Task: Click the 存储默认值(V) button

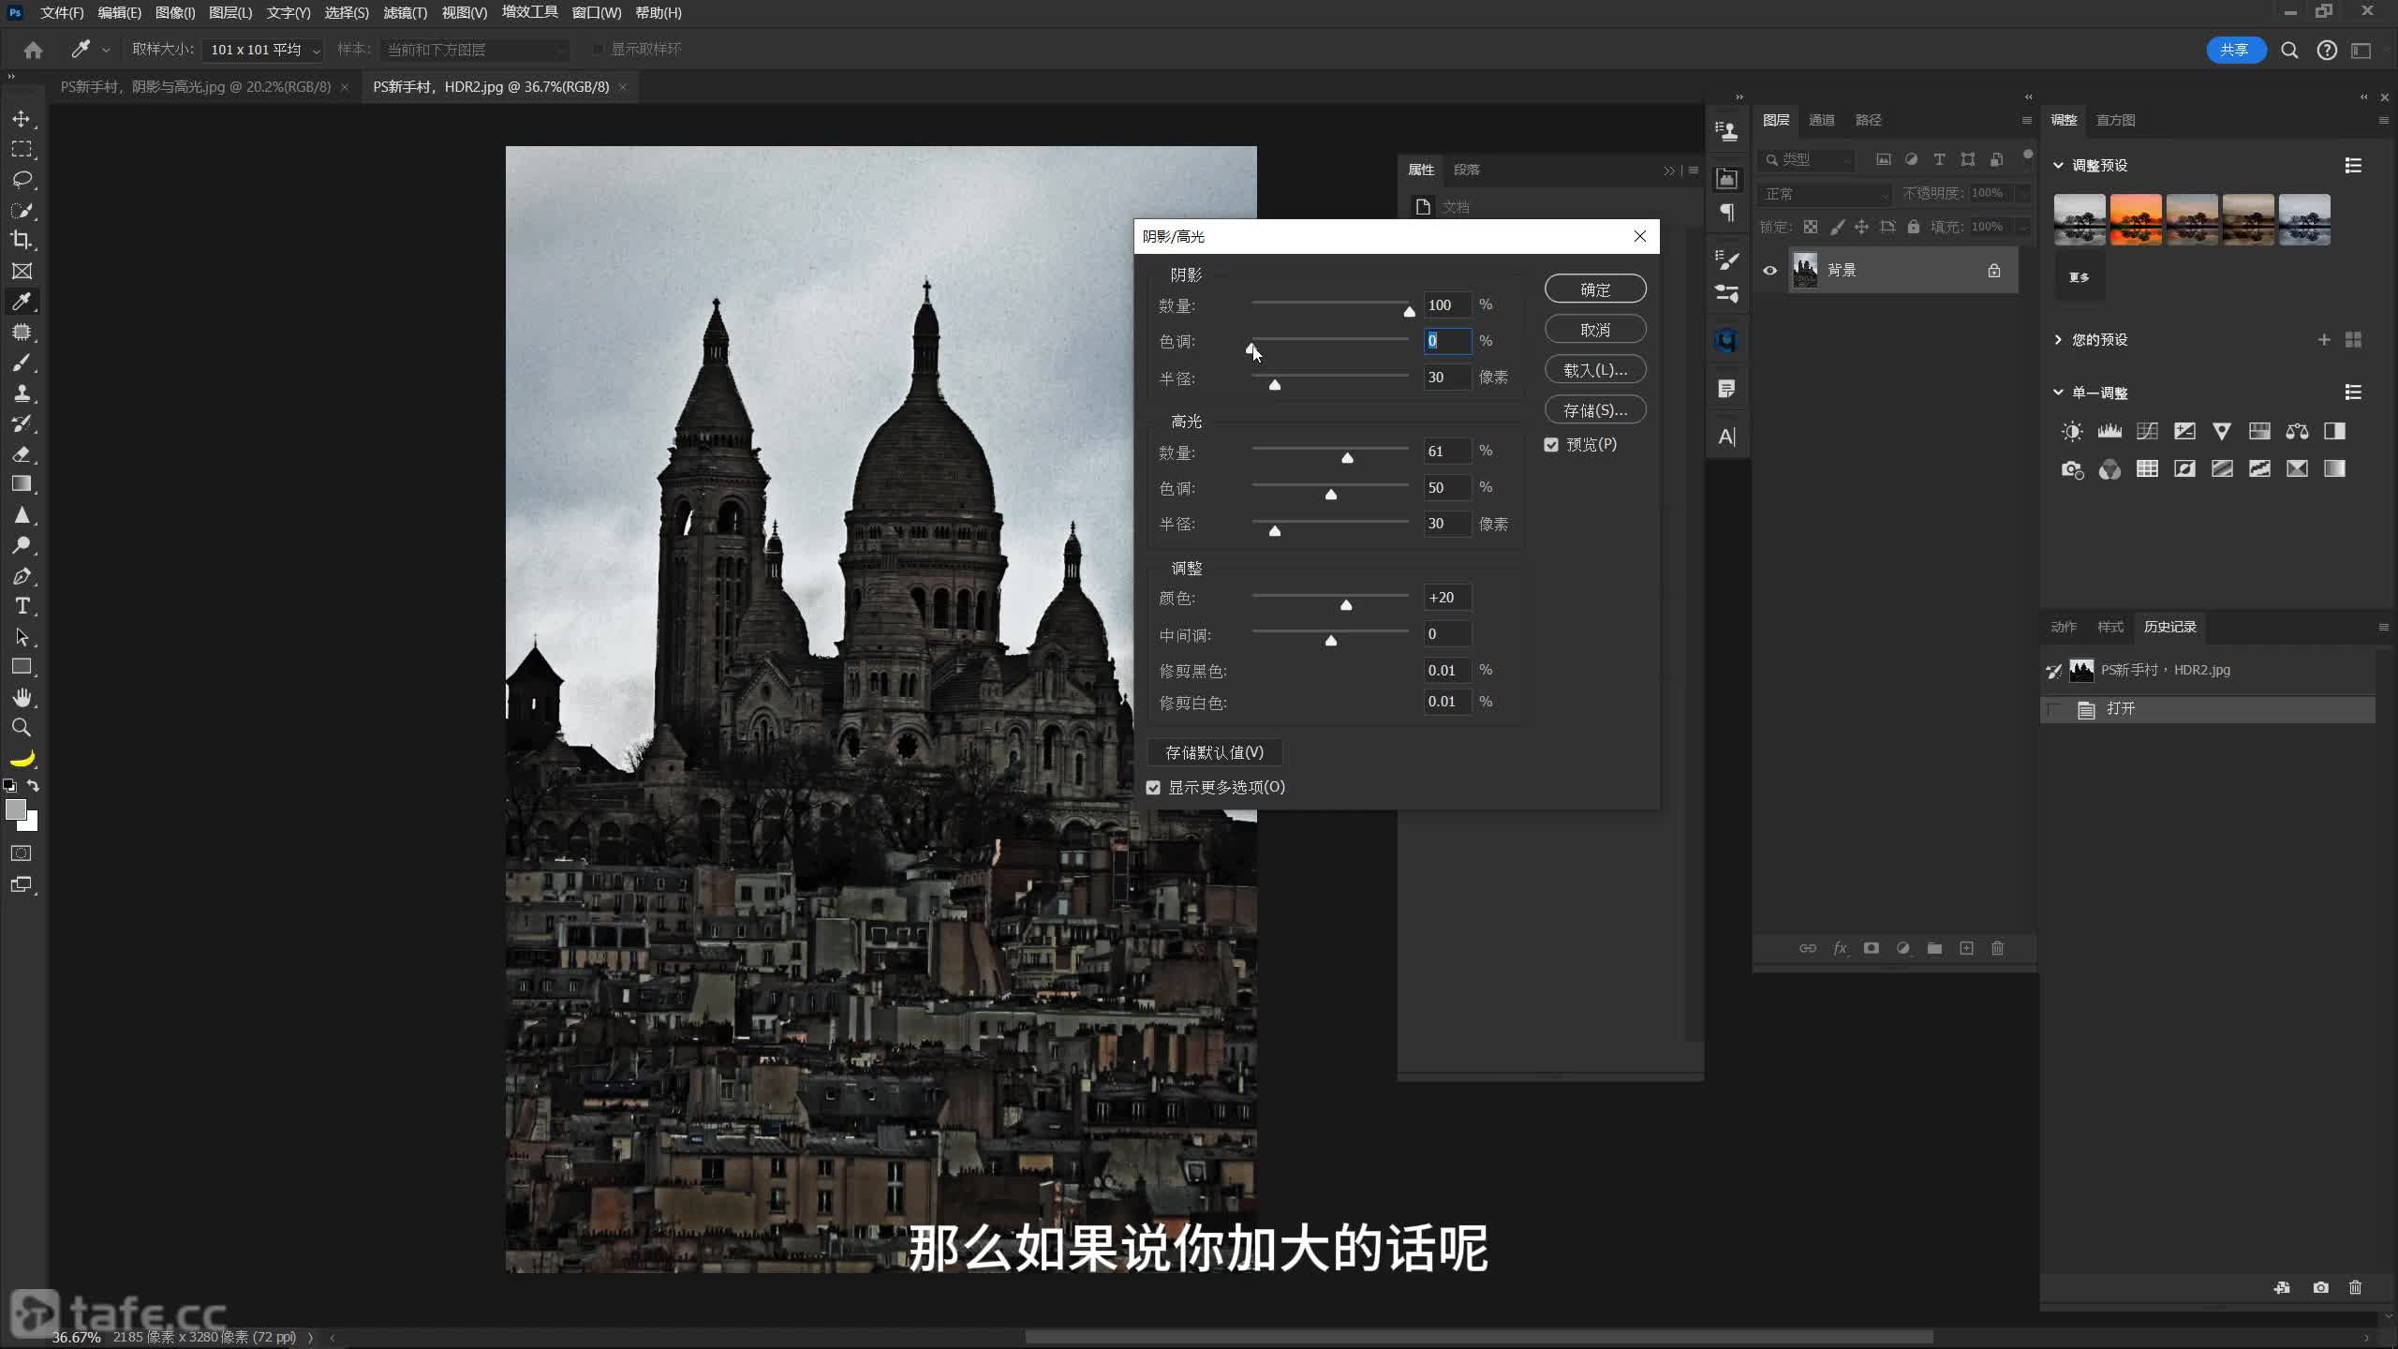Action: tap(1214, 752)
